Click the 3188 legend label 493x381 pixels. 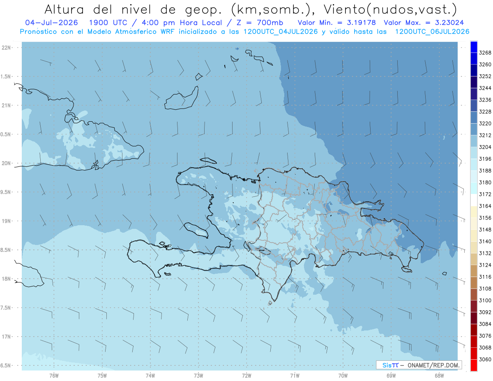pos(485,171)
